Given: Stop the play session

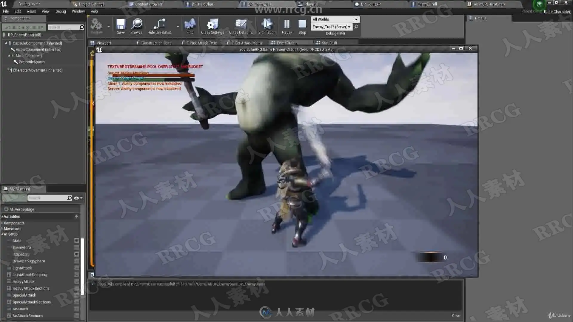Looking at the screenshot, I should 302,24.
